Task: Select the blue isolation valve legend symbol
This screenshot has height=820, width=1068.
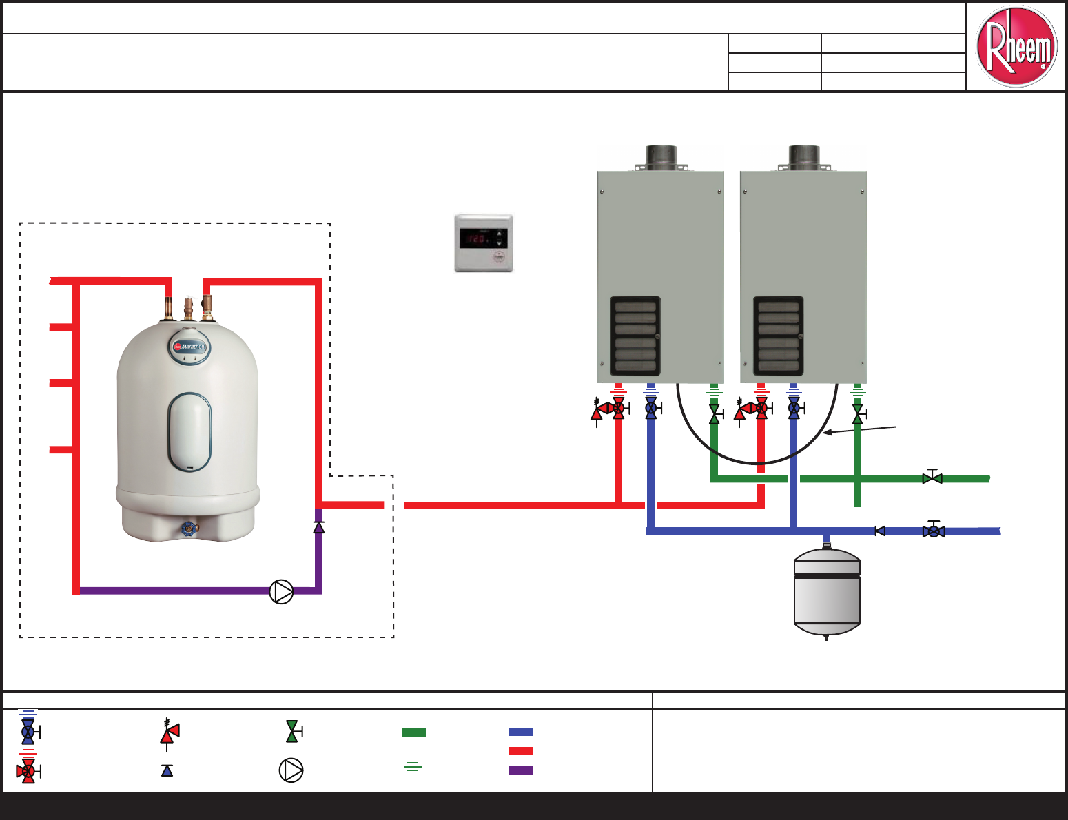Action: coord(28,732)
